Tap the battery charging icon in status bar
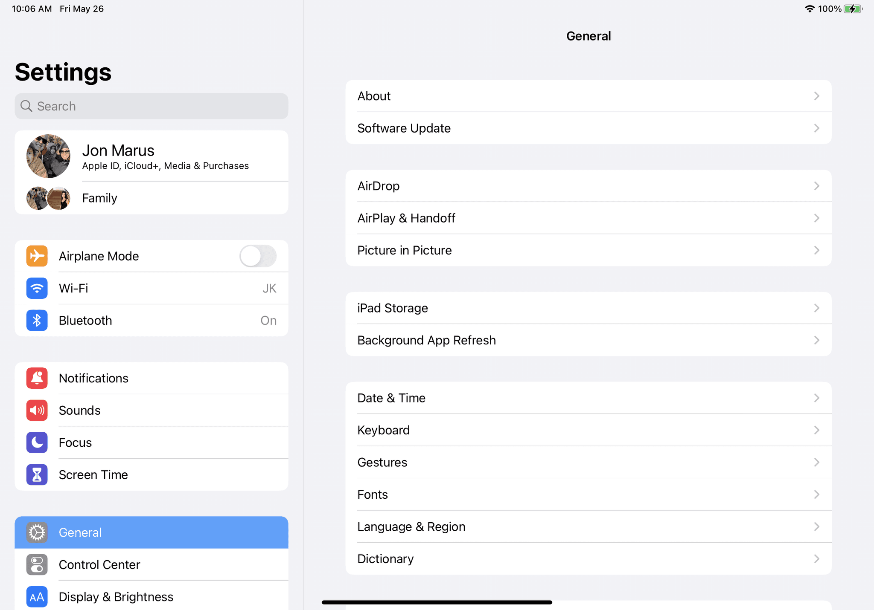874x610 pixels. click(x=854, y=9)
